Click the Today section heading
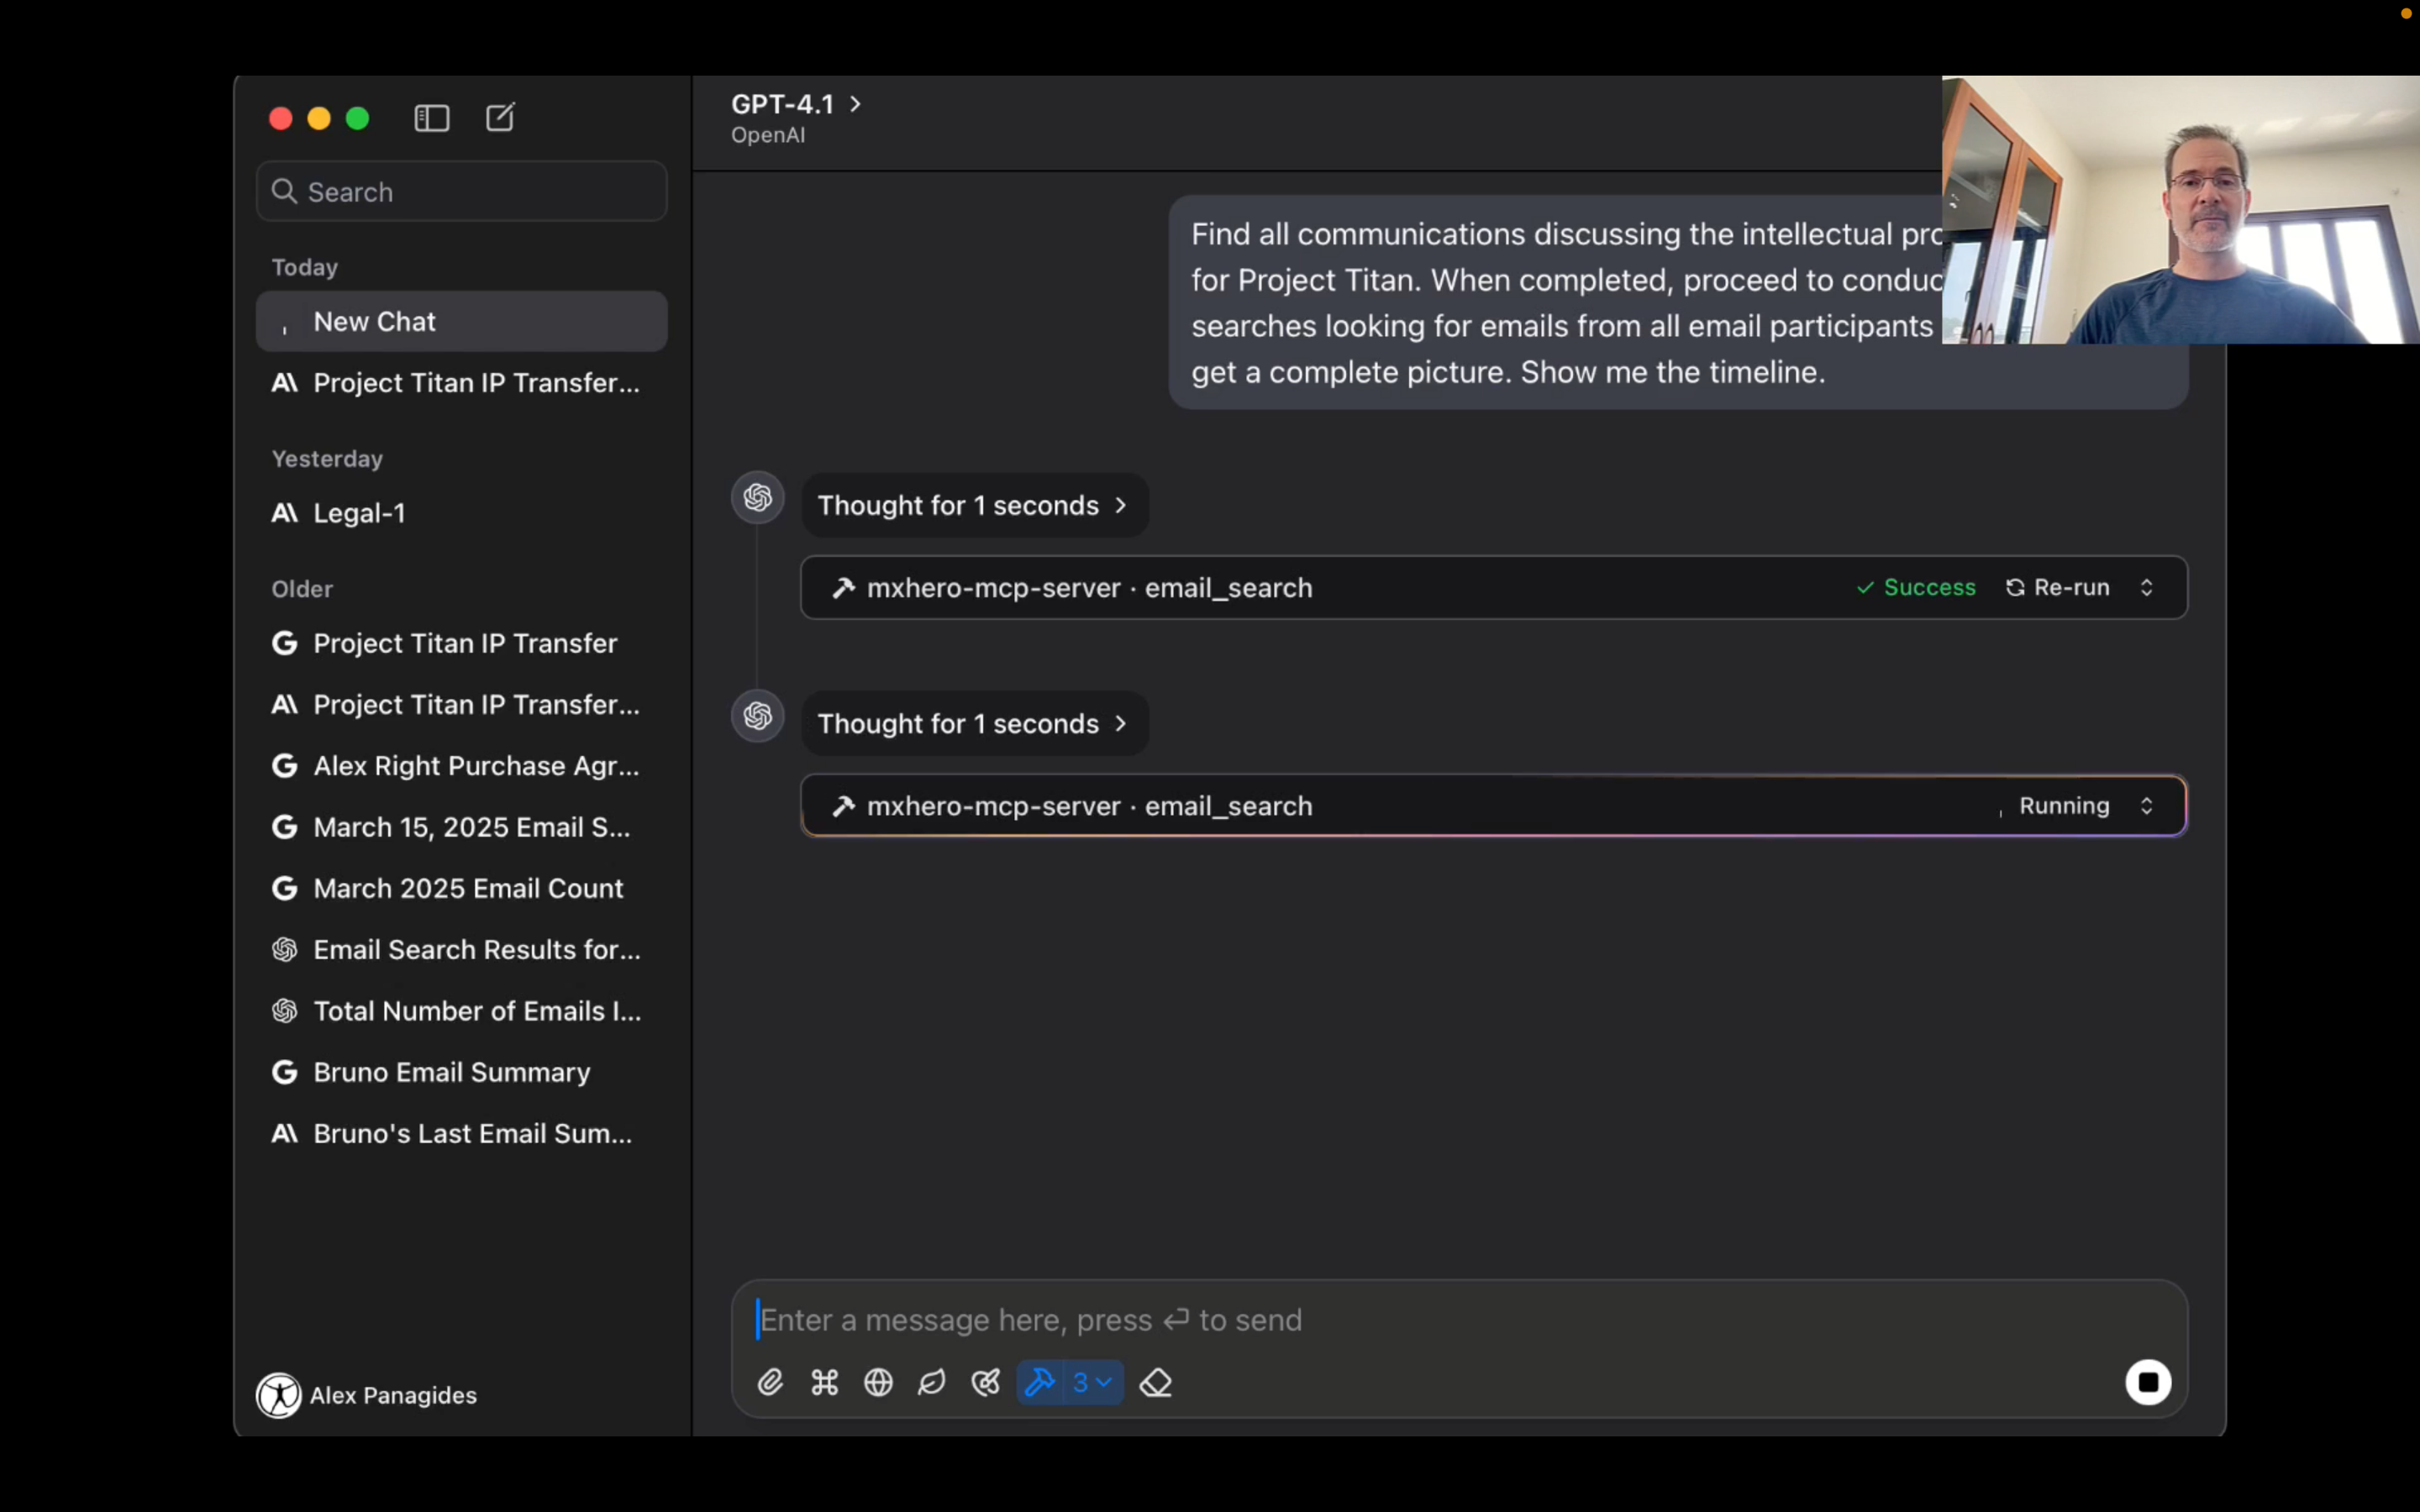This screenshot has width=2420, height=1512. [x=305, y=267]
